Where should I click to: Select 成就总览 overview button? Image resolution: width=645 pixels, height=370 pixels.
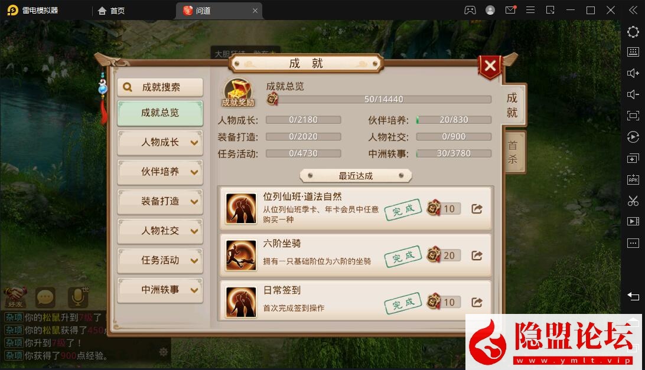click(160, 113)
